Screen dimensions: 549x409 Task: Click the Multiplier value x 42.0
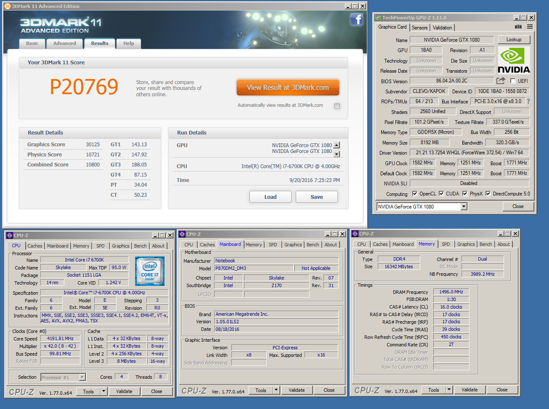[60, 346]
